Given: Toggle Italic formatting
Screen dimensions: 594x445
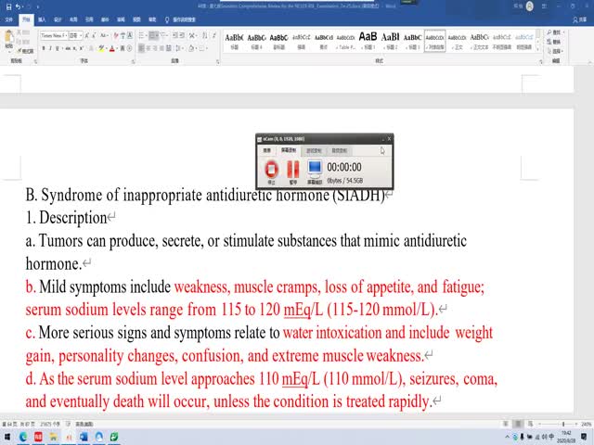Looking at the screenshot, I should pos(51,49).
